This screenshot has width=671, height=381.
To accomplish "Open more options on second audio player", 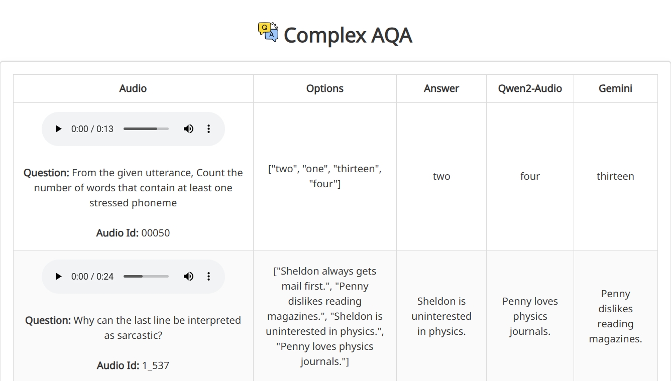I will (x=208, y=277).
